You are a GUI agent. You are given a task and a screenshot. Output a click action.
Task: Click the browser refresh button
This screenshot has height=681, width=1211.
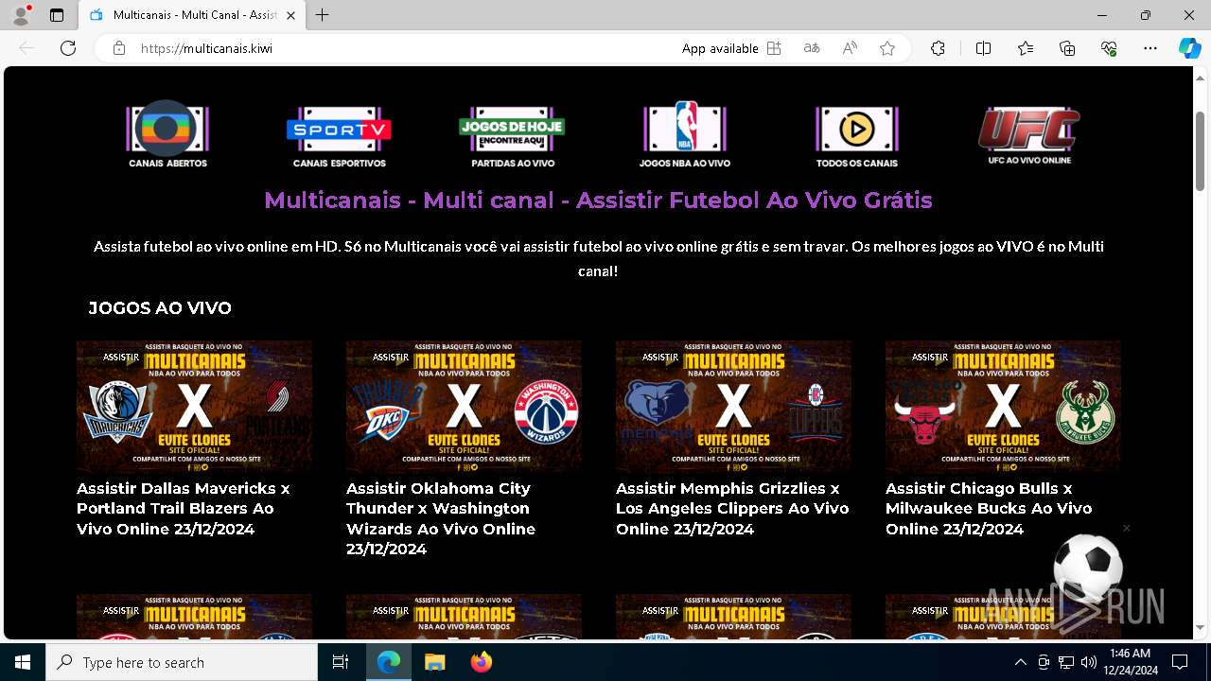point(68,48)
